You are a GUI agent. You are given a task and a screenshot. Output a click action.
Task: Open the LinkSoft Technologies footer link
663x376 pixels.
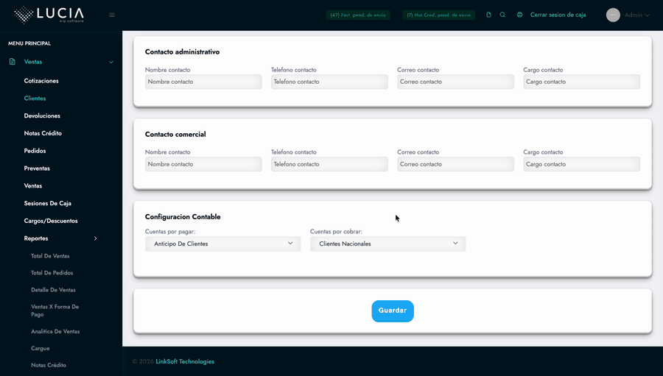[x=185, y=361]
